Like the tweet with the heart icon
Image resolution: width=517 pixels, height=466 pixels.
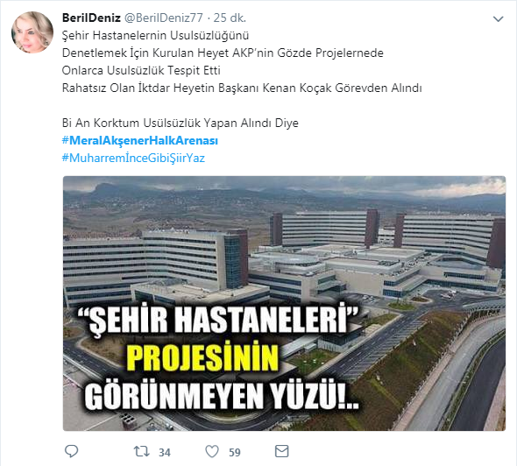(x=212, y=451)
